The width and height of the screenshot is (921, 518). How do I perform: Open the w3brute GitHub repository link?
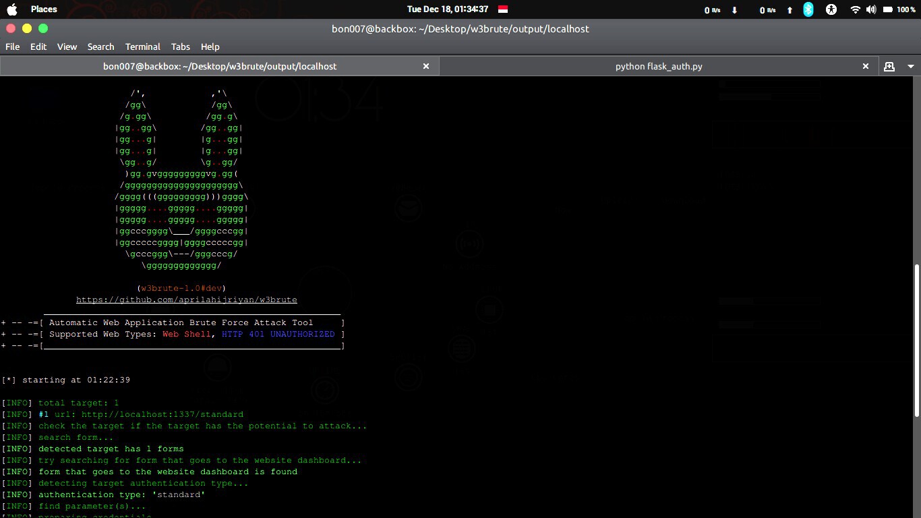coord(187,299)
